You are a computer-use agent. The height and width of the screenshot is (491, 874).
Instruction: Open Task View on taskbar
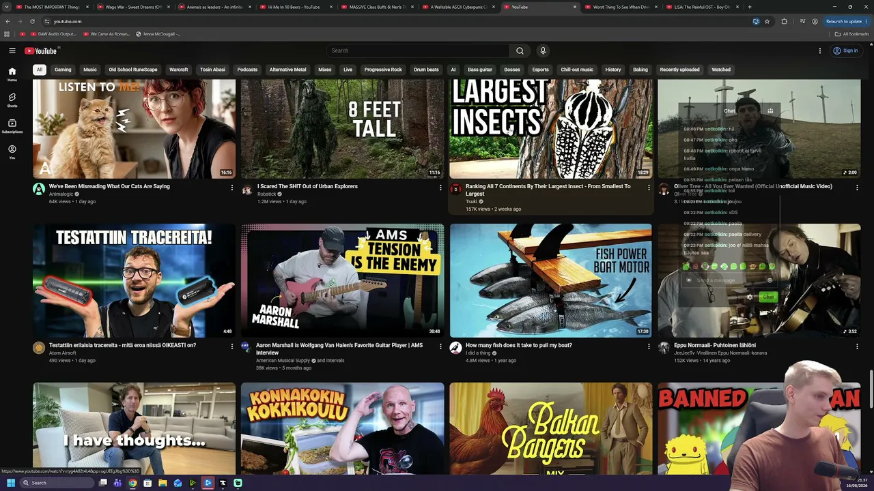tap(102, 483)
